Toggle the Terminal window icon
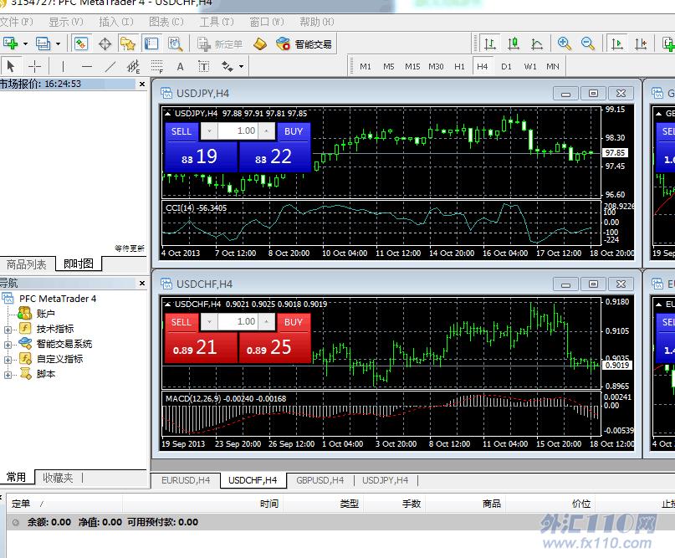The image size is (675, 558). click(x=151, y=44)
